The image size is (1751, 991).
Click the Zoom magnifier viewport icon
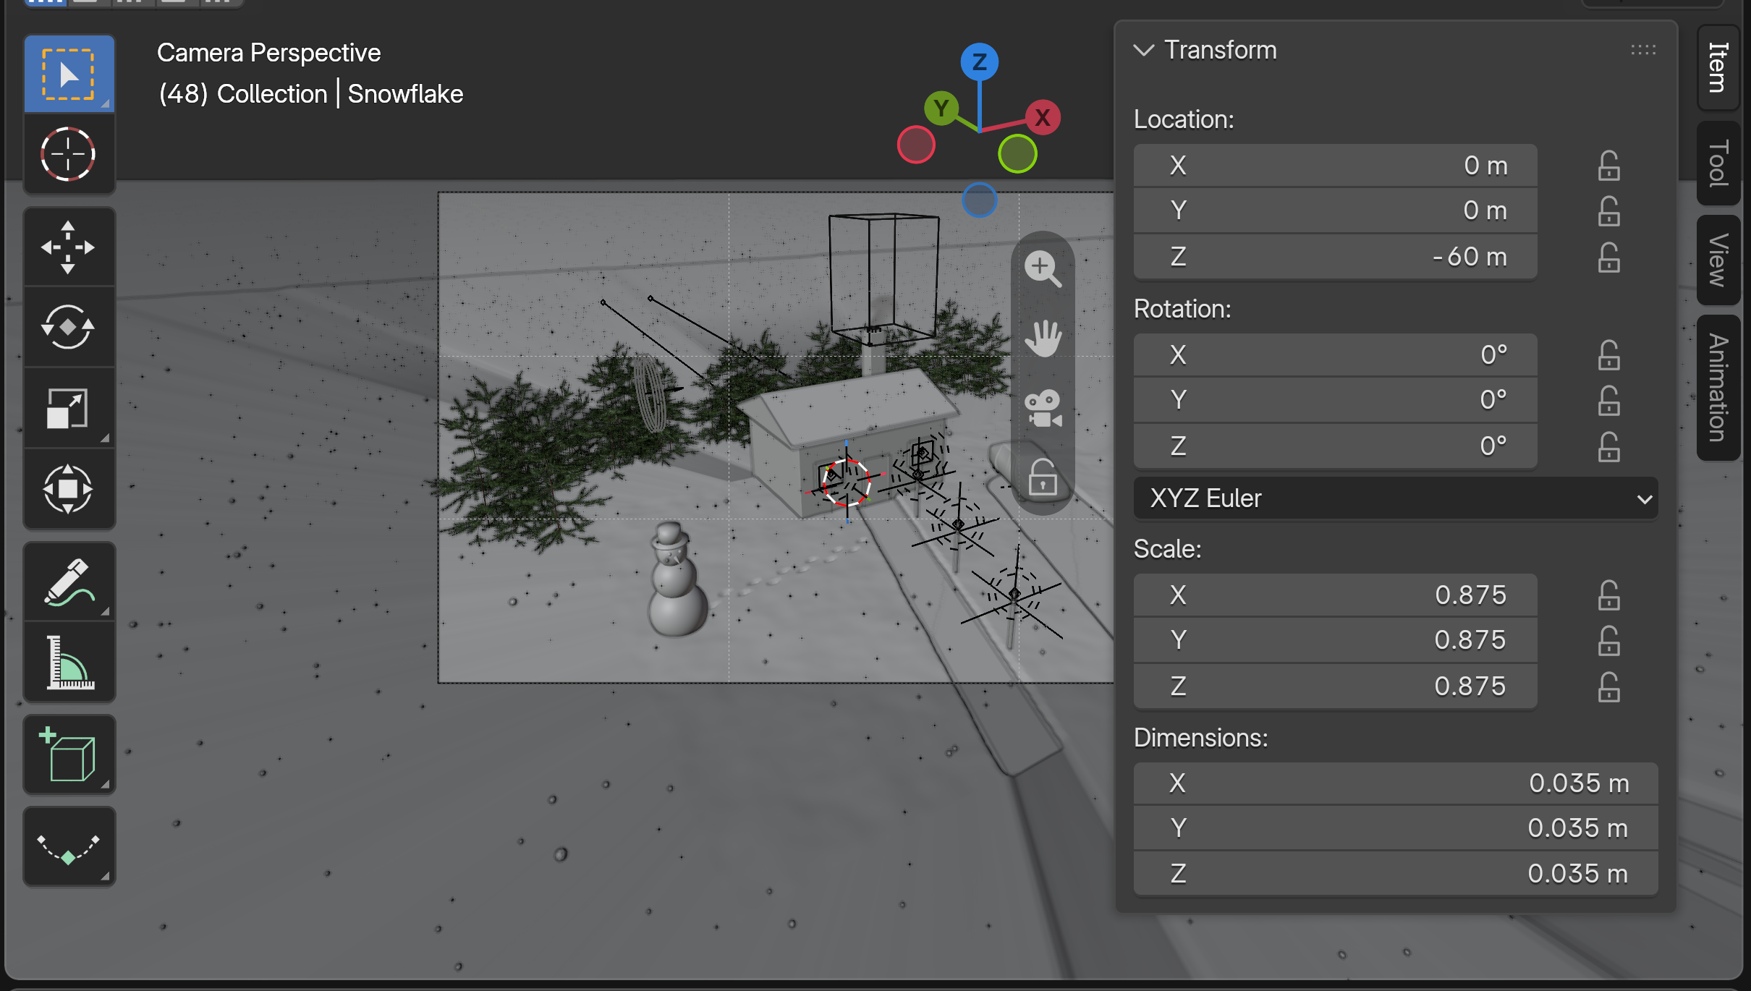(1043, 269)
